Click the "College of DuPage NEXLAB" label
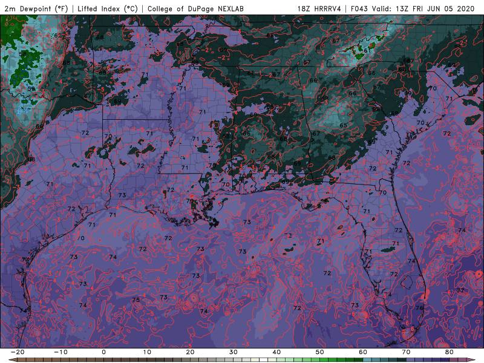484x363 pixels. [x=195, y=8]
